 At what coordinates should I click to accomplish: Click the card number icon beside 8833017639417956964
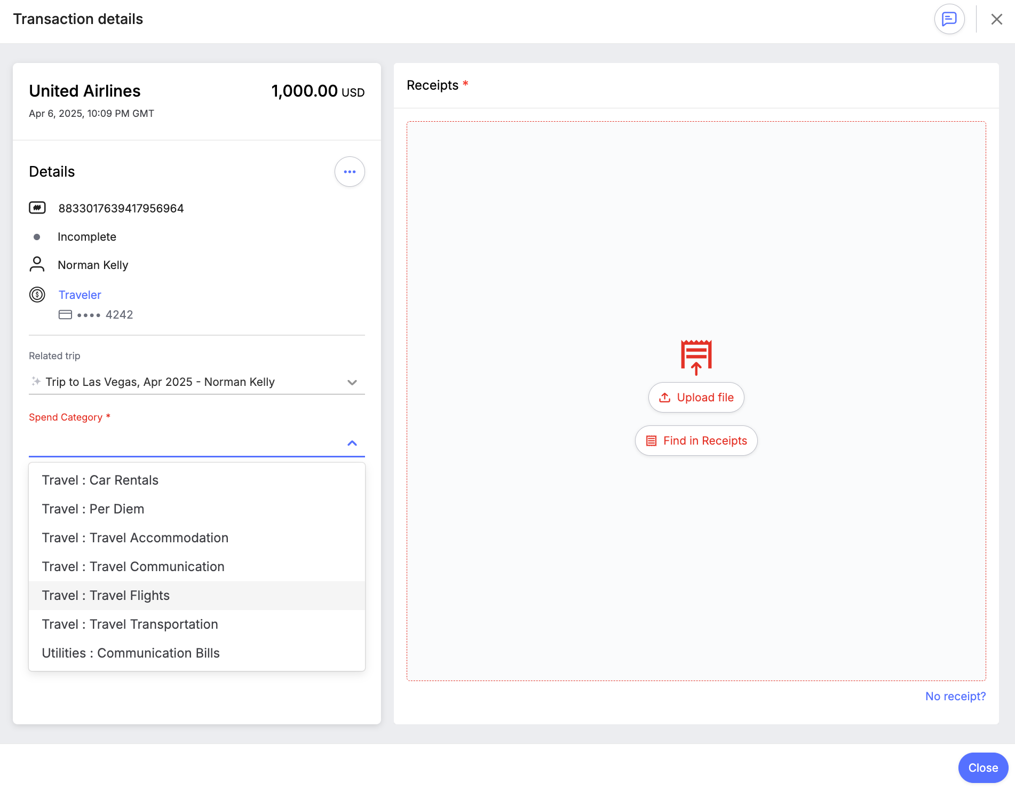37,208
